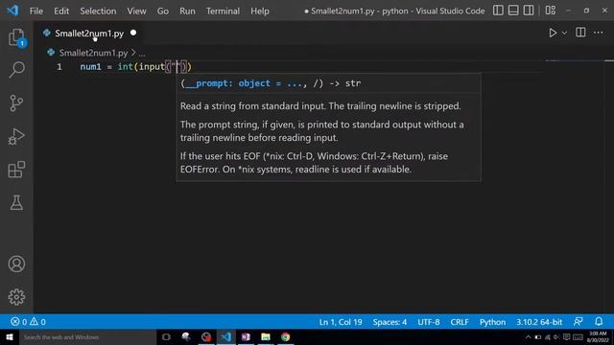
Task: Open the editor More Actions ellipsis
Action: tap(599, 33)
